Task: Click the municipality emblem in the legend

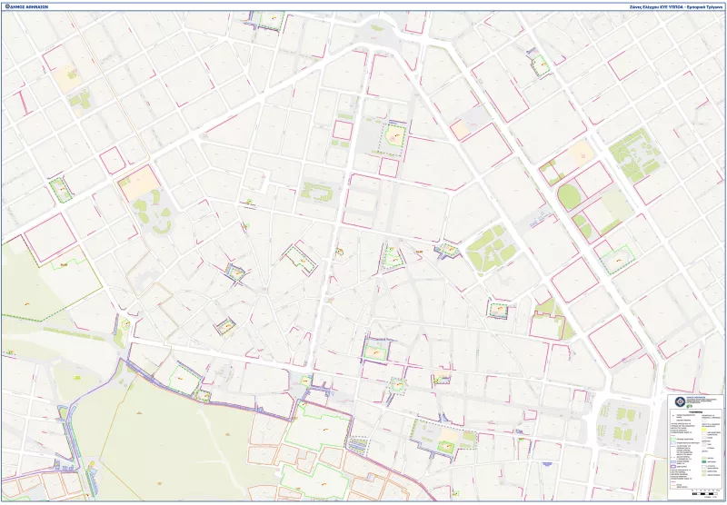Action: point(680,401)
